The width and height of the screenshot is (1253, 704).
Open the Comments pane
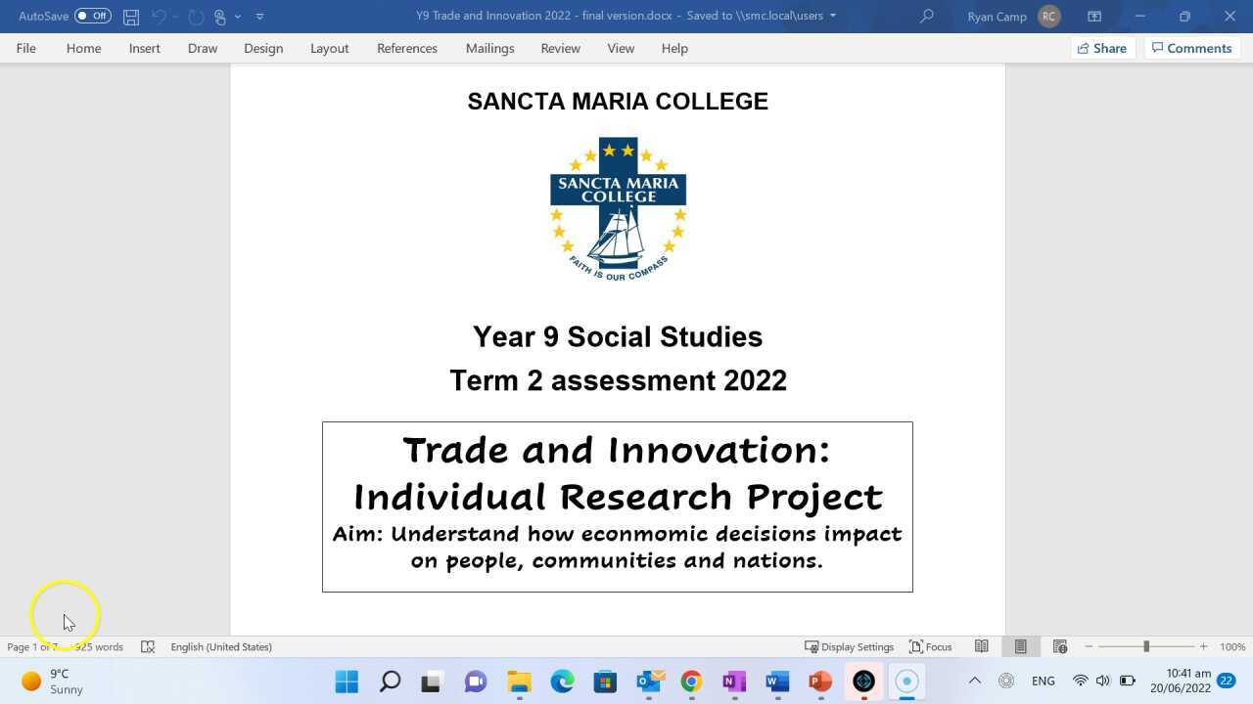click(1191, 48)
